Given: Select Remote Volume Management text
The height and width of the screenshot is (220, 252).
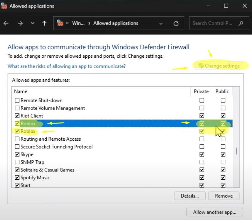Looking at the screenshot, I should coord(53,108).
